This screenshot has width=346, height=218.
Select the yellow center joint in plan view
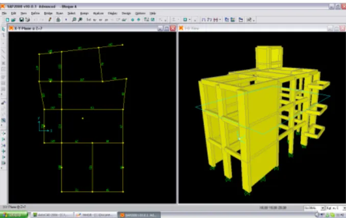[83, 118]
